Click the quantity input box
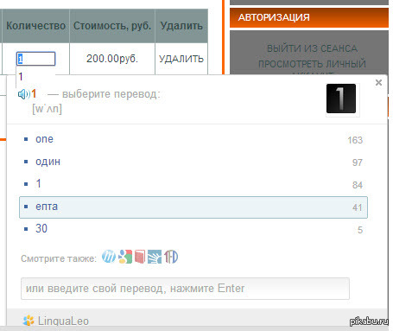The width and height of the screenshot is (393, 331). [35, 59]
